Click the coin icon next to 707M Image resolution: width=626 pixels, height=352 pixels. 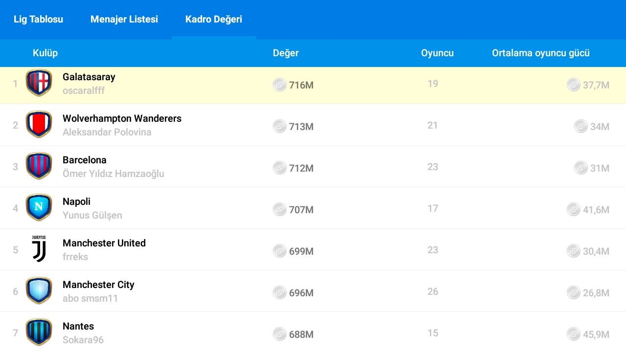[x=280, y=209]
